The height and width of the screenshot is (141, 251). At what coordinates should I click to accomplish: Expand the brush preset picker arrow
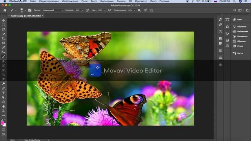pyautogui.click(x=25, y=11)
